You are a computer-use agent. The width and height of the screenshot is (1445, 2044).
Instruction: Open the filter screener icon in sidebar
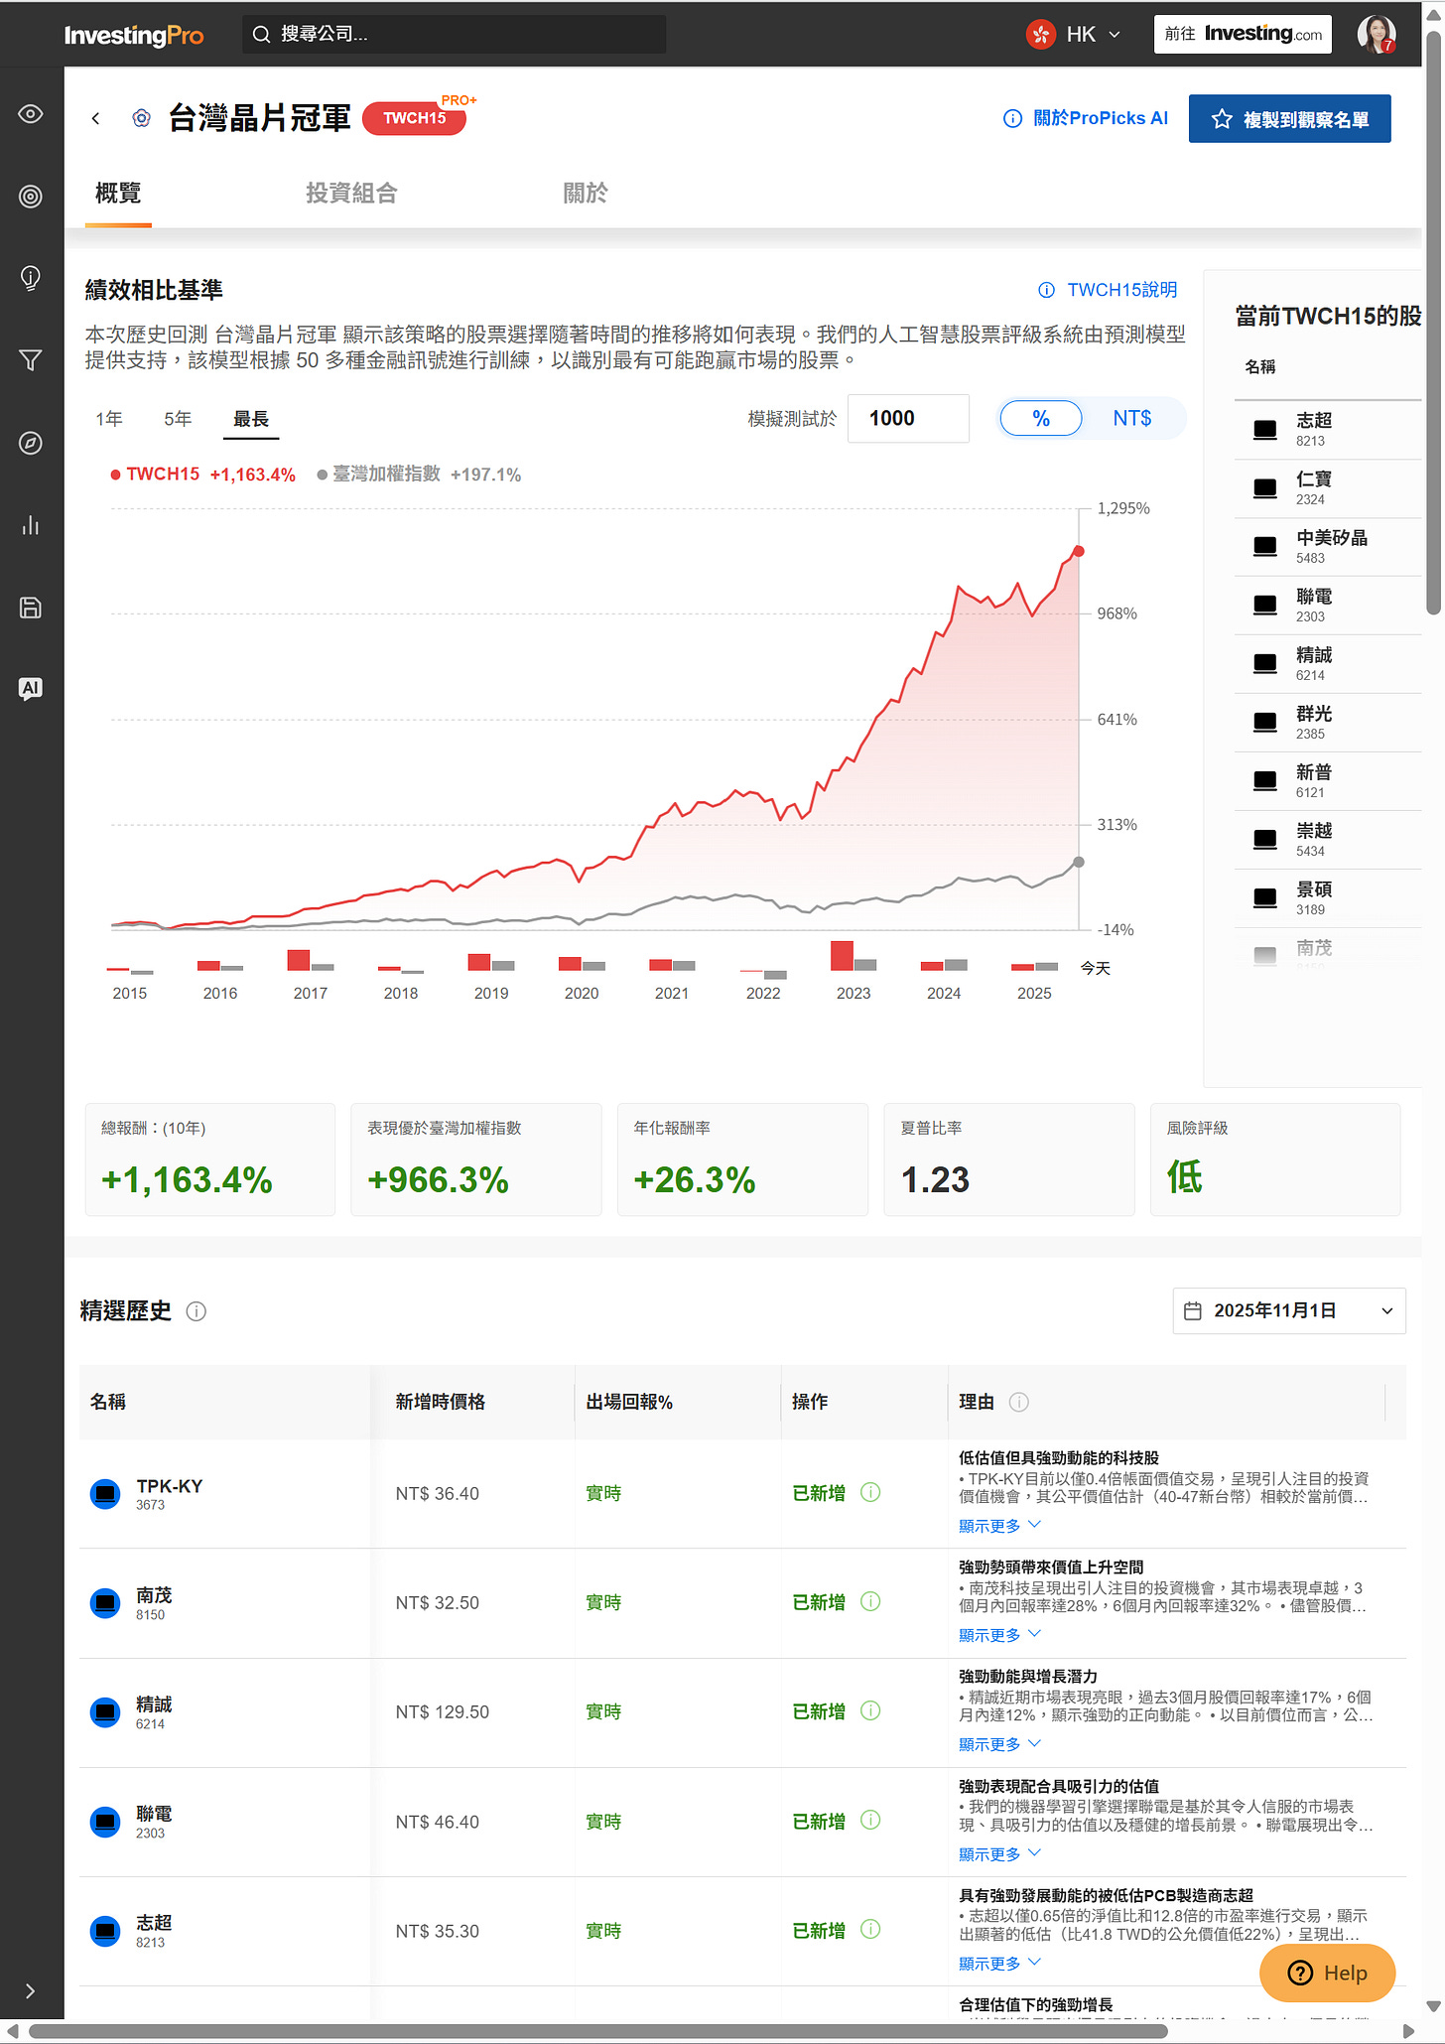point(31,360)
